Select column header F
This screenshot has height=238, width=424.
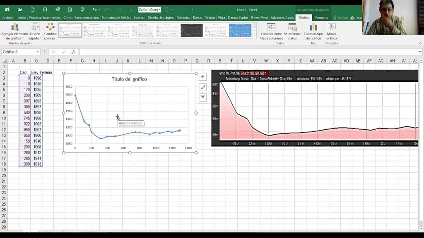click(70, 61)
